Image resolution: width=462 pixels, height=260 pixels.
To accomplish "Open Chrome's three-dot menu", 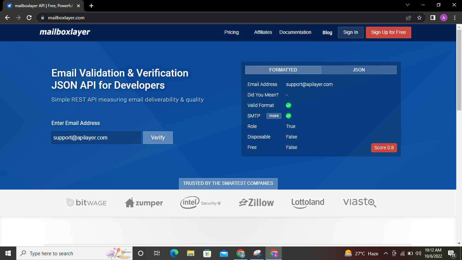I will point(455,18).
